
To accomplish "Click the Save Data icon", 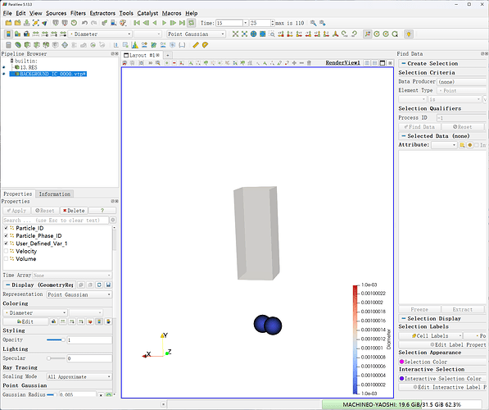I will tap(26, 23).
